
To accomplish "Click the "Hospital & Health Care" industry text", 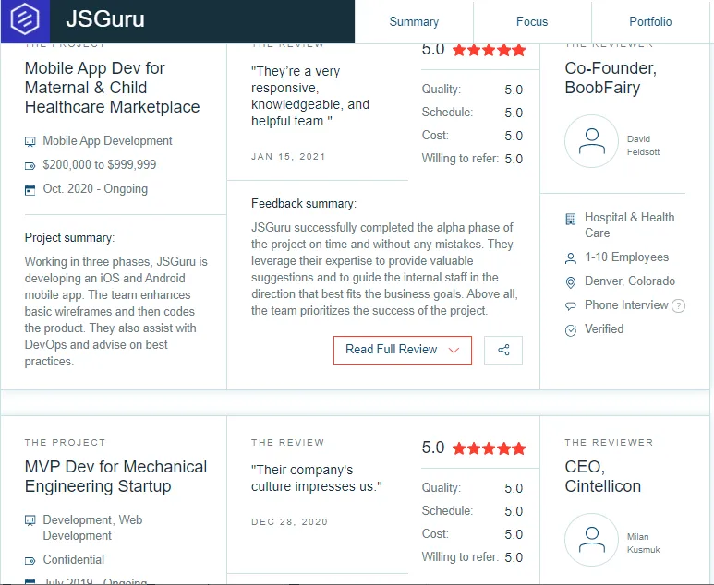I will [629, 225].
